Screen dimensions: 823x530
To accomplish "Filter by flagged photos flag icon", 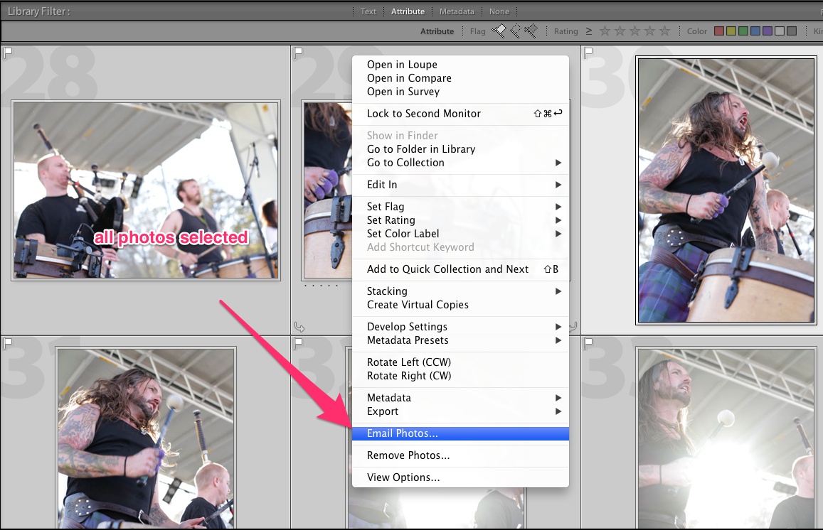I will (x=499, y=31).
